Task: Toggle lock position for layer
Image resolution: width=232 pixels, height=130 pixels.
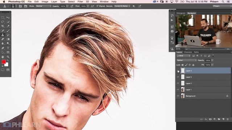Action: (190, 65)
